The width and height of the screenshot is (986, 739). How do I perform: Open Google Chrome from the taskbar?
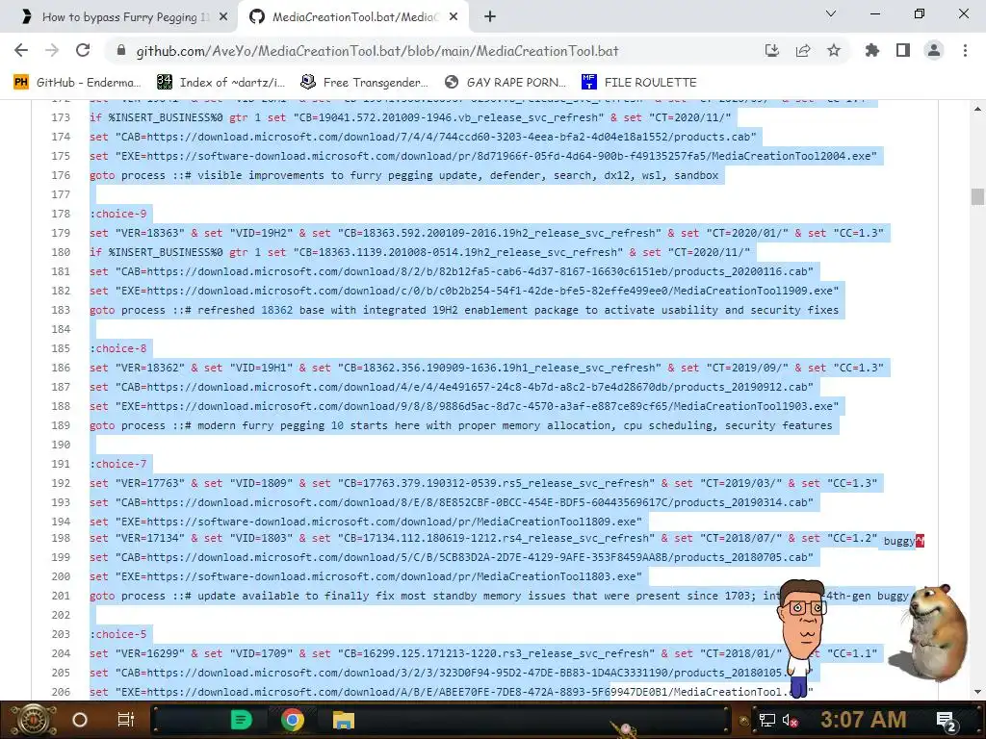click(x=293, y=720)
